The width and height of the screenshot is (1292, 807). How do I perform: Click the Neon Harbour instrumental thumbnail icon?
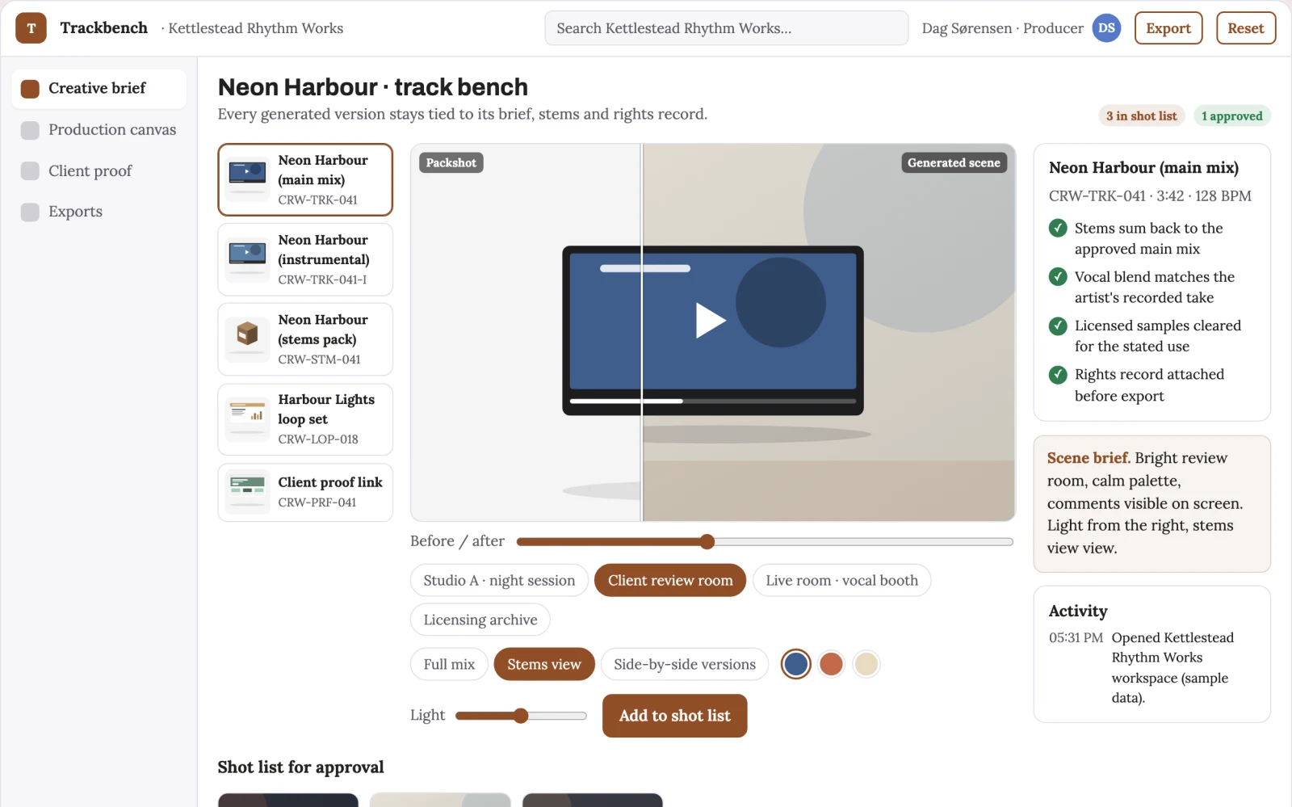(247, 259)
